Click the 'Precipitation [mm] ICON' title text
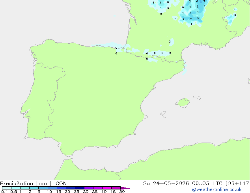This screenshot has width=250, height=193. (34, 184)
